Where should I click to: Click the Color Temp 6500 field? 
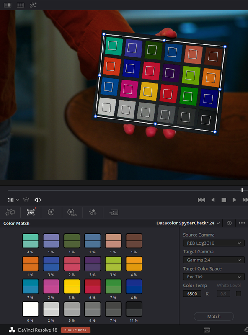pyautogui.click(x=192, y=294)
